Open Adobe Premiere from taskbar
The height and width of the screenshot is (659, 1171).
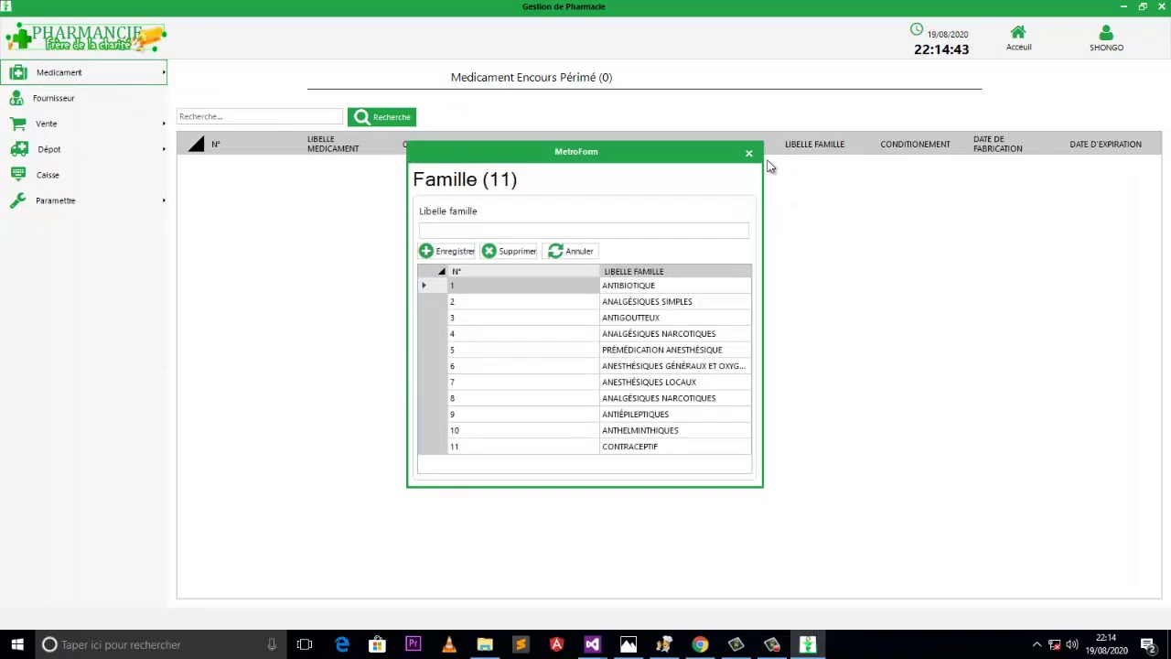[413, 644]
